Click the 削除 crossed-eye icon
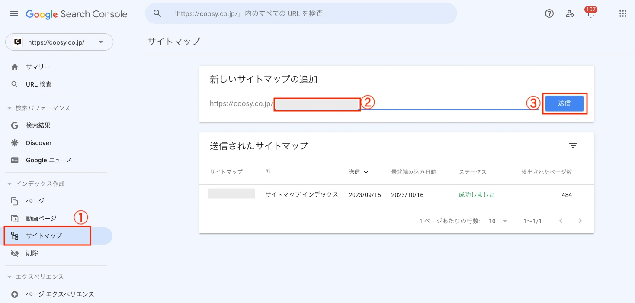This screenshot has width=635, height=303. 15,253
